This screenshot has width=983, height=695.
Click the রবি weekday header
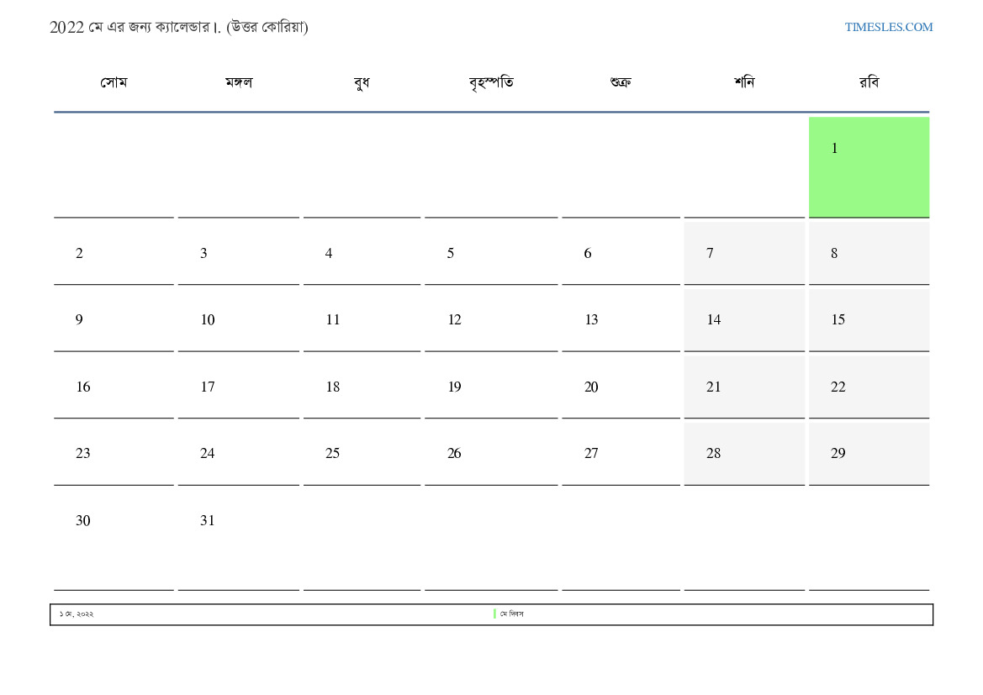(869, 82)
